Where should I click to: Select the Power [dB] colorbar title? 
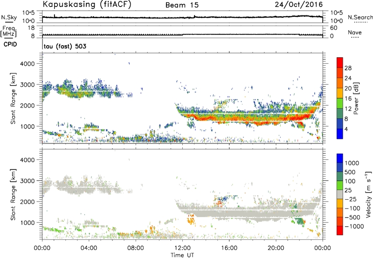point(356,98)
